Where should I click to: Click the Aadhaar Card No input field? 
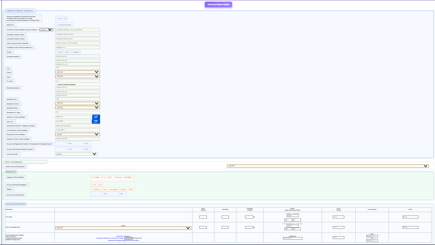point(77,139)
